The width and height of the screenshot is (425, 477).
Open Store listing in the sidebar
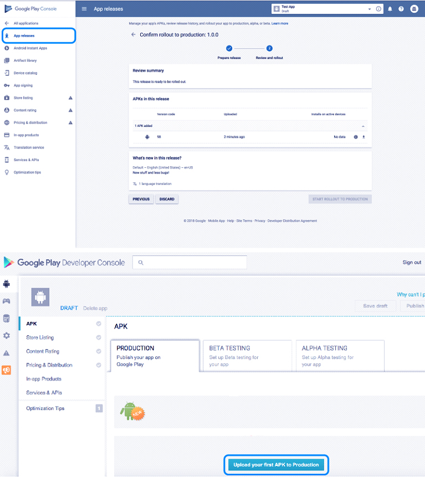[x=23, y=98]
